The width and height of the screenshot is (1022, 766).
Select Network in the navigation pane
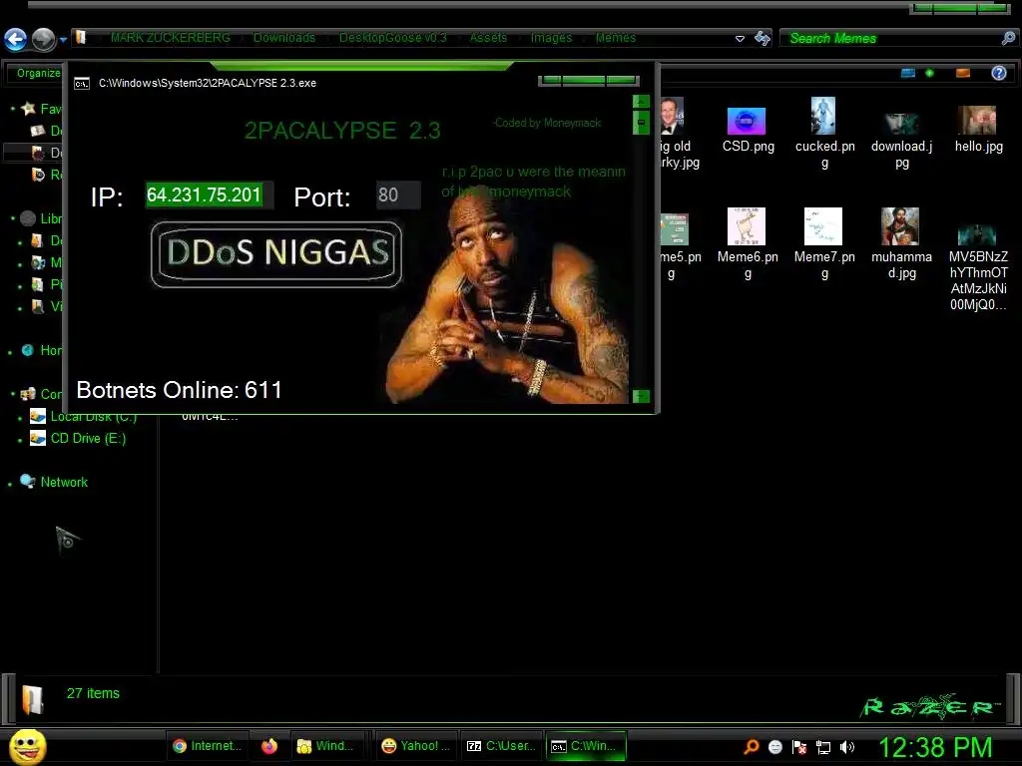[64, 482]
